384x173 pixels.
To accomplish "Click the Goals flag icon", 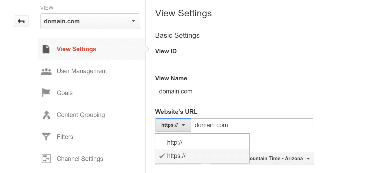I will (x=46, y=93).
